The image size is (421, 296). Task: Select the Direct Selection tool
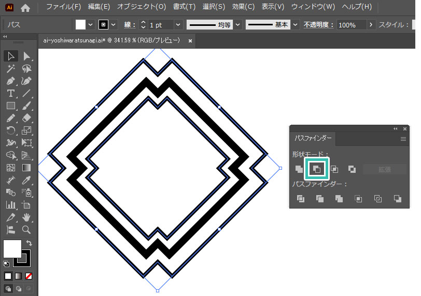click(26, 56)
